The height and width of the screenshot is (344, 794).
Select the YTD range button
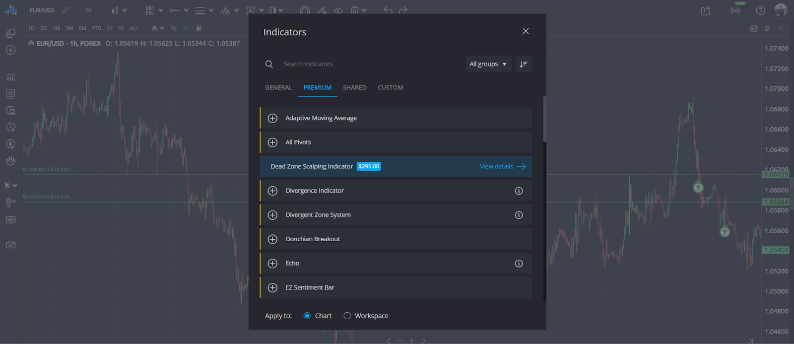pyautogui.click(x=96, y=28)
